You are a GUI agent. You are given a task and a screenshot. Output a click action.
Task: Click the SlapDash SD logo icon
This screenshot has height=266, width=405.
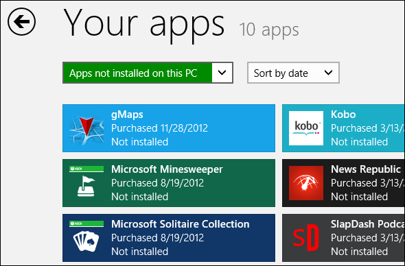click(x=306, y=238)
